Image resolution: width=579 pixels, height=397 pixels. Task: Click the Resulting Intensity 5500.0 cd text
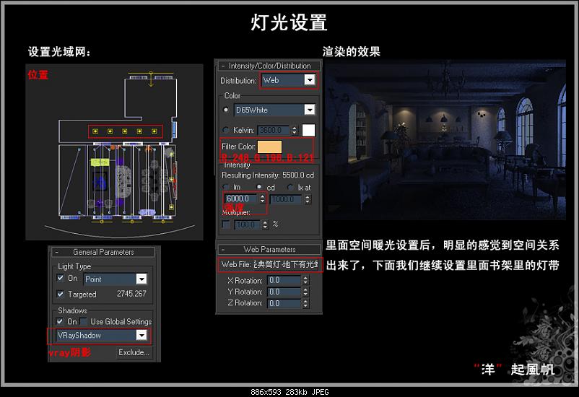tap(268, 175)
